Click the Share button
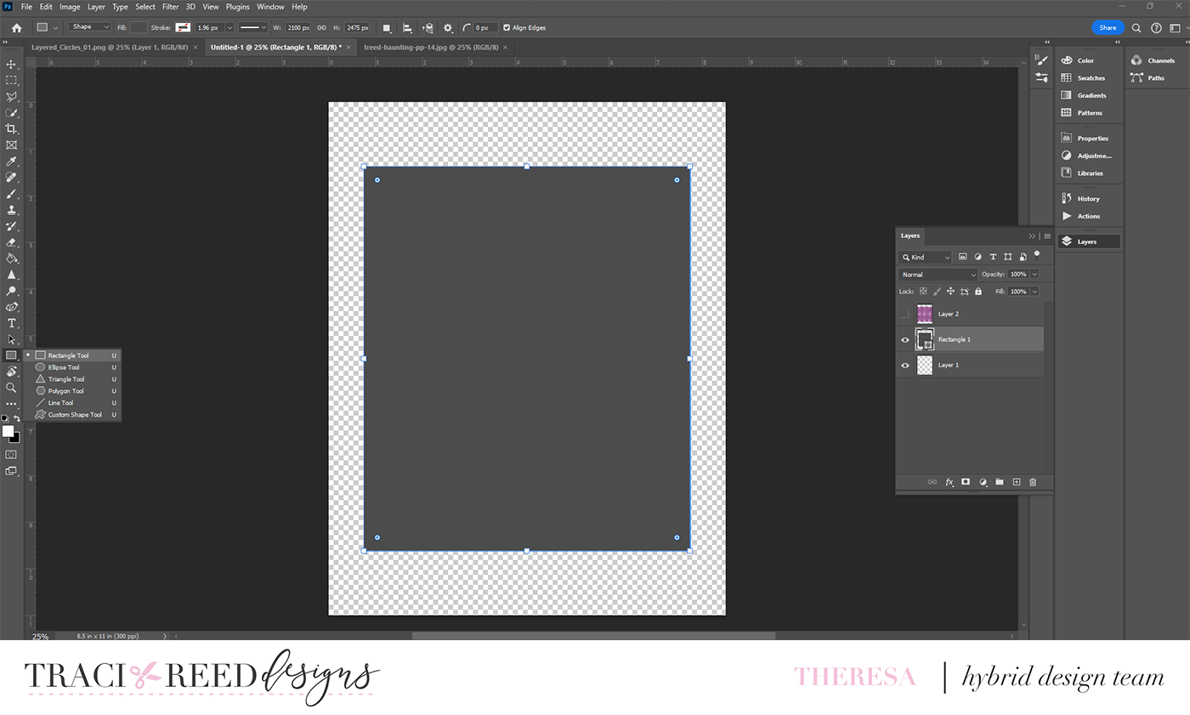The width and height of the screenshot is (1190, 715). click(x=1108, y=27)
